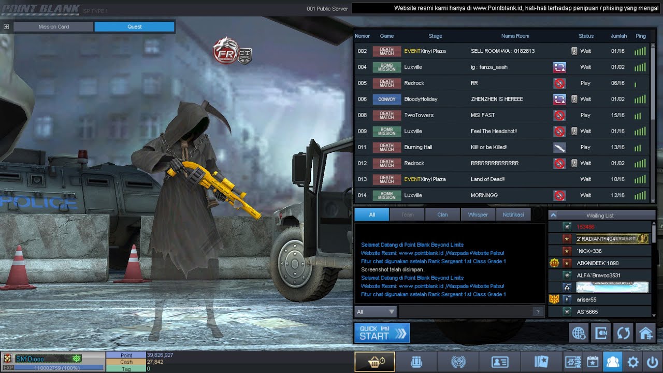Screen dimensions: 663x373
Task: Open the profile ID card icon
Action: tap(499, 362)
